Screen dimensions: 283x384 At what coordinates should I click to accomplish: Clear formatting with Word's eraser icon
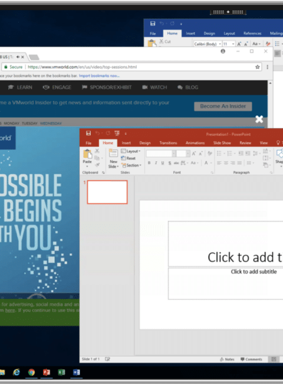click(268, 44)
